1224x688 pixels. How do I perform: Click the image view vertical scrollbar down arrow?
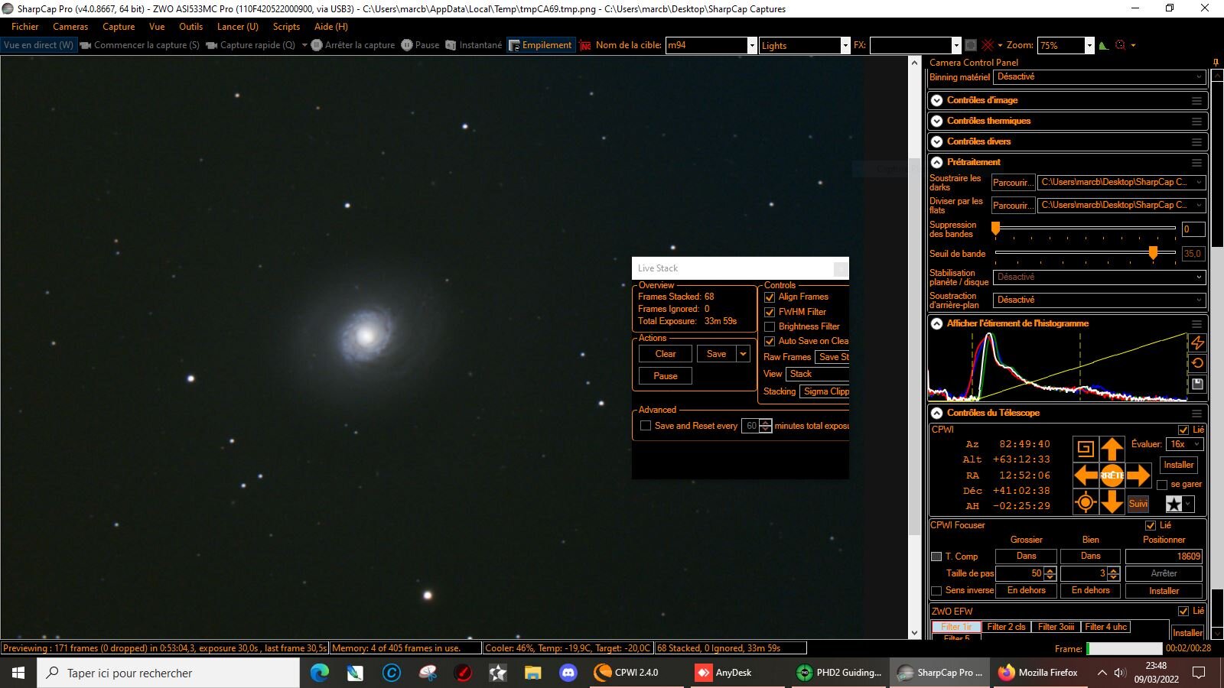click(914, 633)
